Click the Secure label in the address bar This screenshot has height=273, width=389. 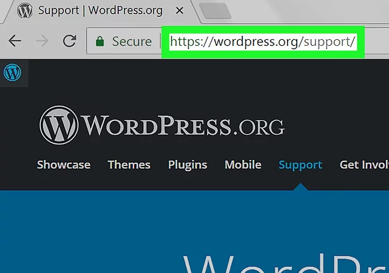tap(132, 41)
